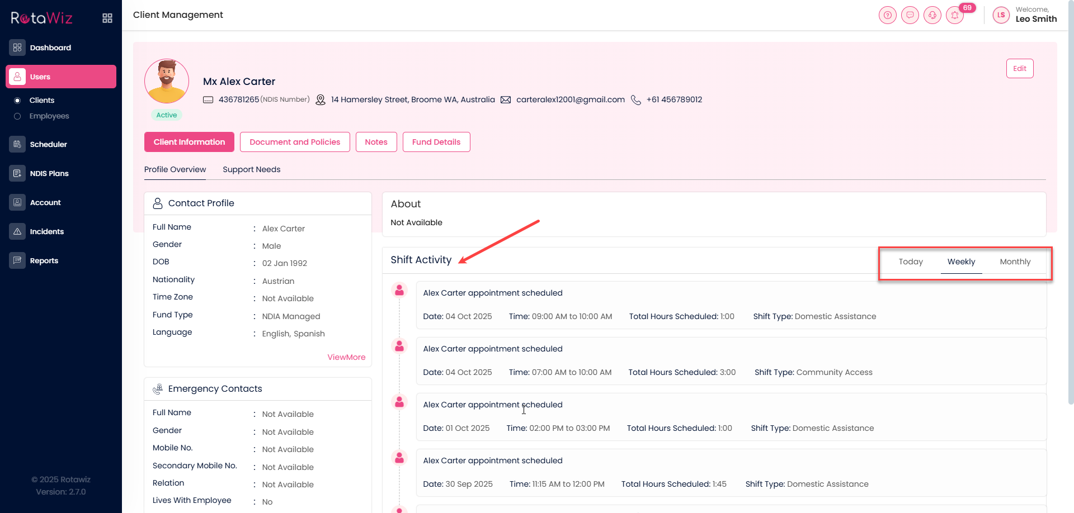1074x513 pixels.
Task: Select the Clients radio option
Action: pyautogui.click(x=17, y=101)
